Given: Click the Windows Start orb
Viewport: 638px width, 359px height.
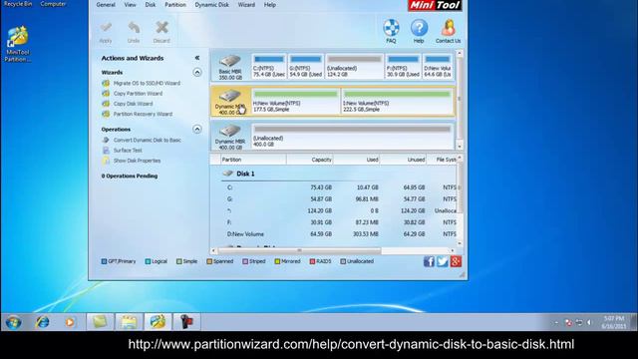Looking at the screenshot, I should pyautogui.click(x=13, y=322).
